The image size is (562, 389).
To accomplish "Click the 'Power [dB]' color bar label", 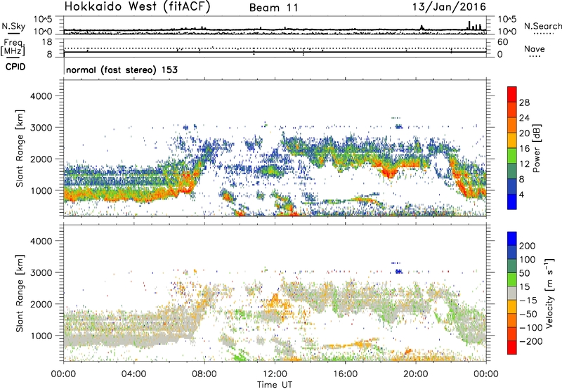I will pos(536,148).
